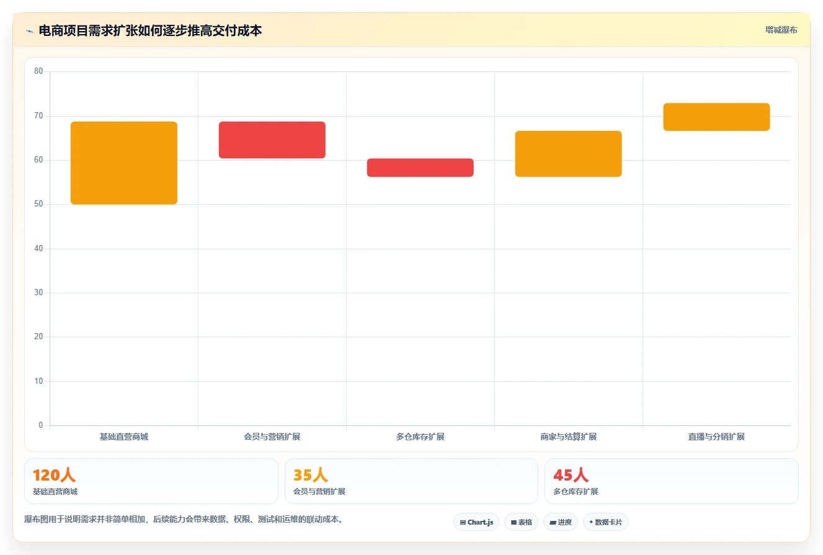Image resolution: width=823 pixels, height=555 pixels.
Task: Click the 增减瀑布 label in header
Action: click(x=781, y=30)
